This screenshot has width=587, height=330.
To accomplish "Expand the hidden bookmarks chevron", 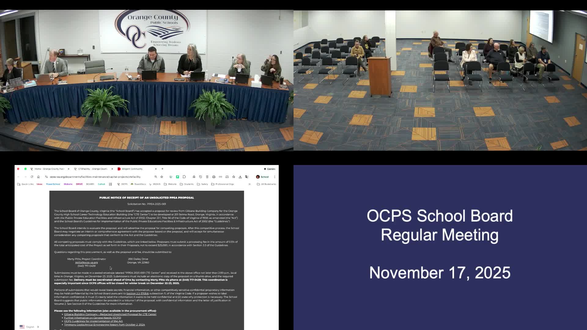I will pos(249,184).
